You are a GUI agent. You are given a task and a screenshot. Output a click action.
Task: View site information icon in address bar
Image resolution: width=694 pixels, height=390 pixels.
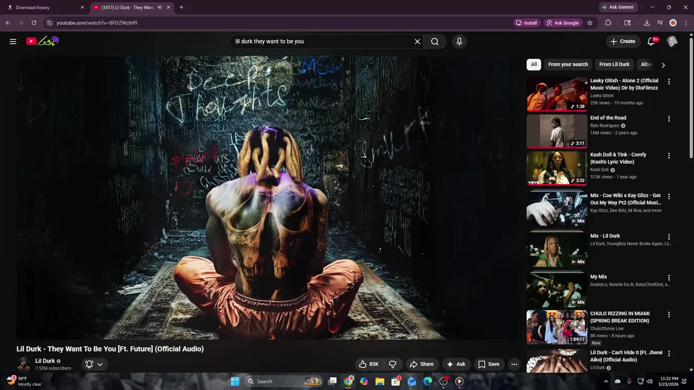click(49, 23)
